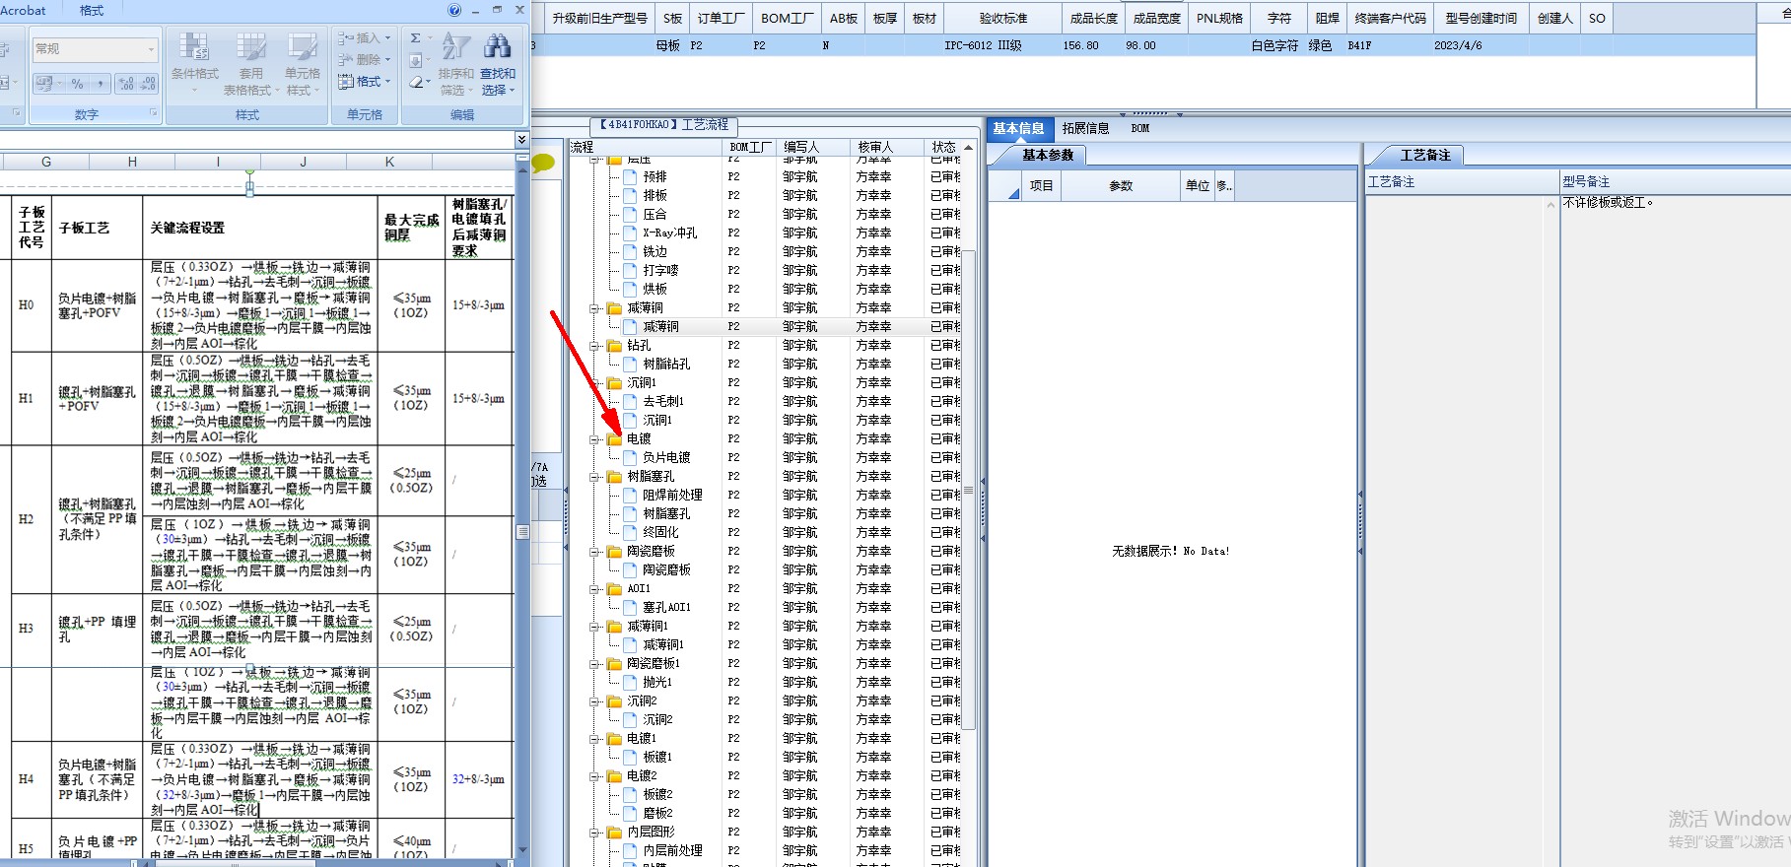The height and width of the screenshot is (867, 1791).
Task: Apply comma style number format
Action: (x=100, y=85)
